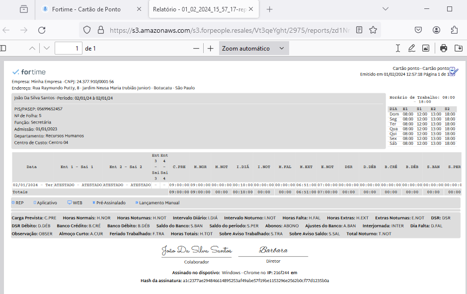Close the Relatório tab

251,9
